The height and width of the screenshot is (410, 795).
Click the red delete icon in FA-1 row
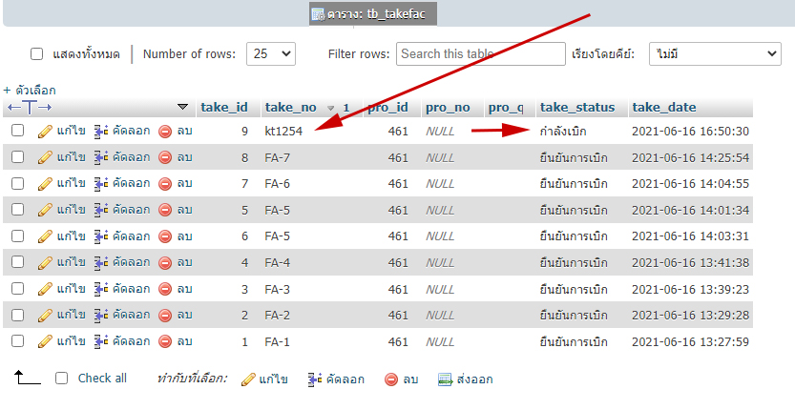point(165,341)
